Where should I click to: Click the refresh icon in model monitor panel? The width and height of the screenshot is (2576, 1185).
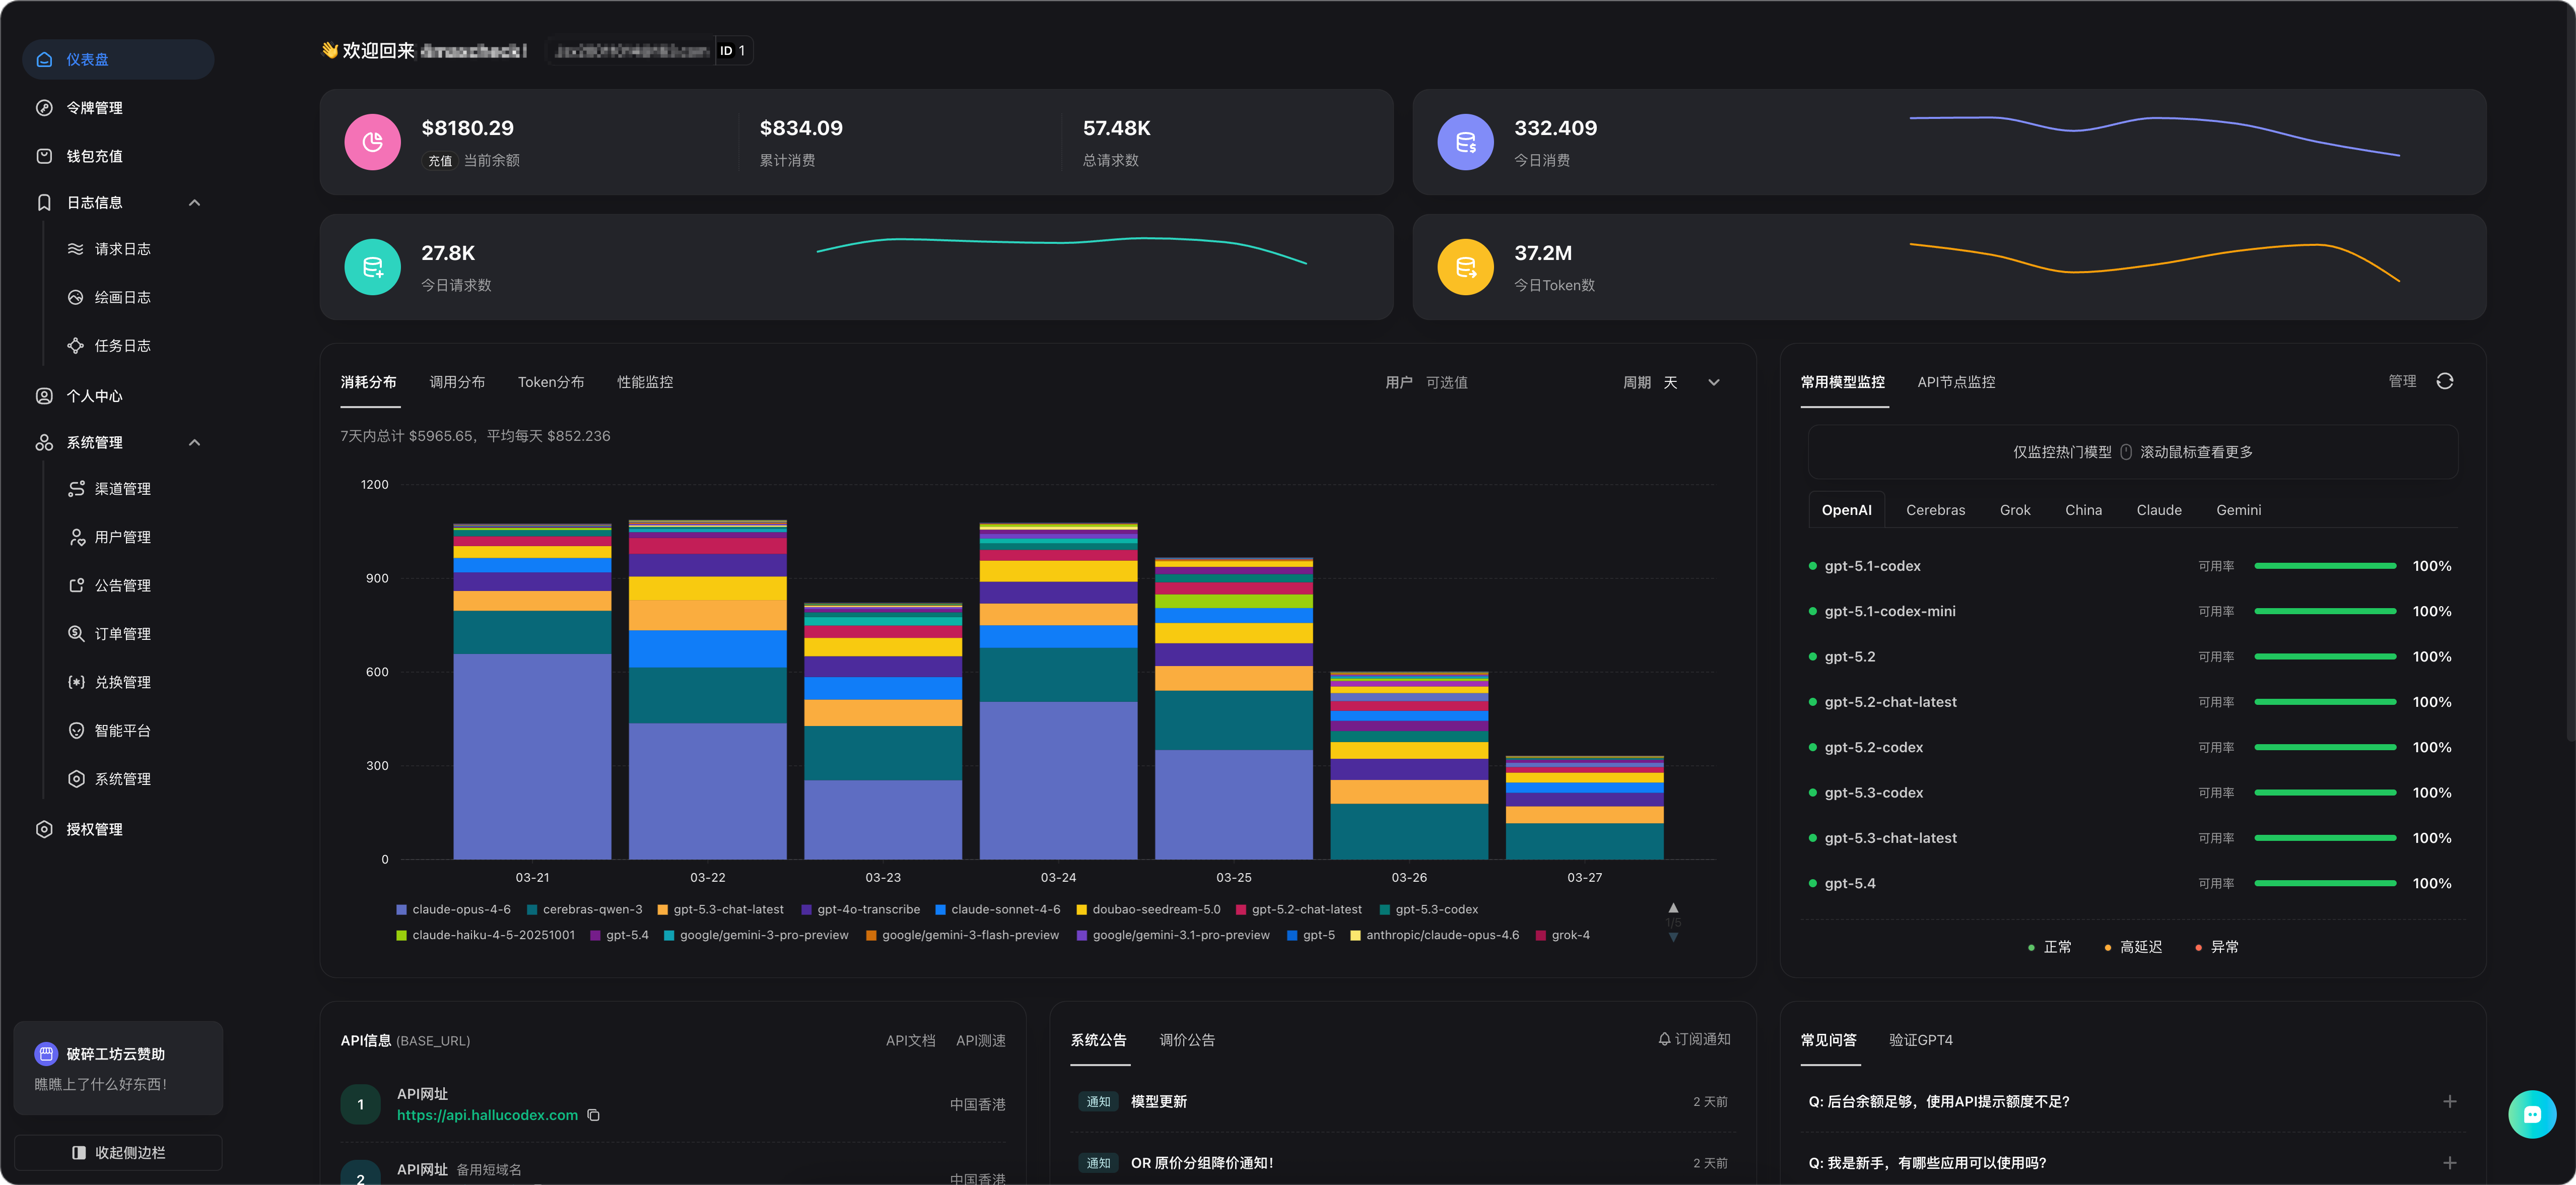2444,381
